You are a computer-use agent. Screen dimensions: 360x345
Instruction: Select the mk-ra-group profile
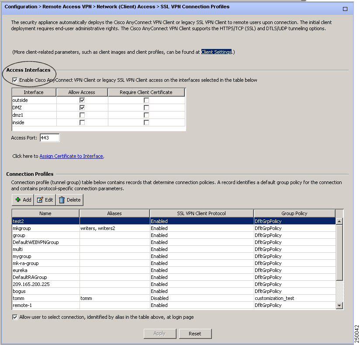tap(174, 263)
